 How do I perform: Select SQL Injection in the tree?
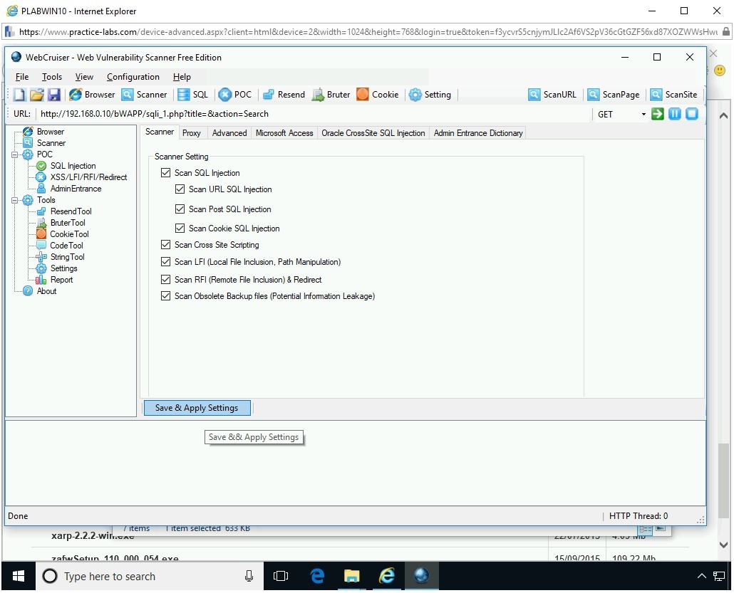coord(73,166)
